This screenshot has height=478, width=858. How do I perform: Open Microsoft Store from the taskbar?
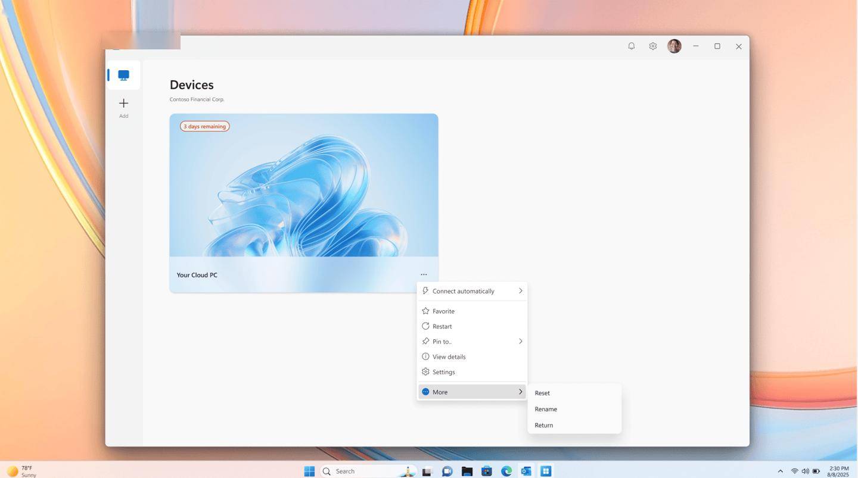pos(487,471)
